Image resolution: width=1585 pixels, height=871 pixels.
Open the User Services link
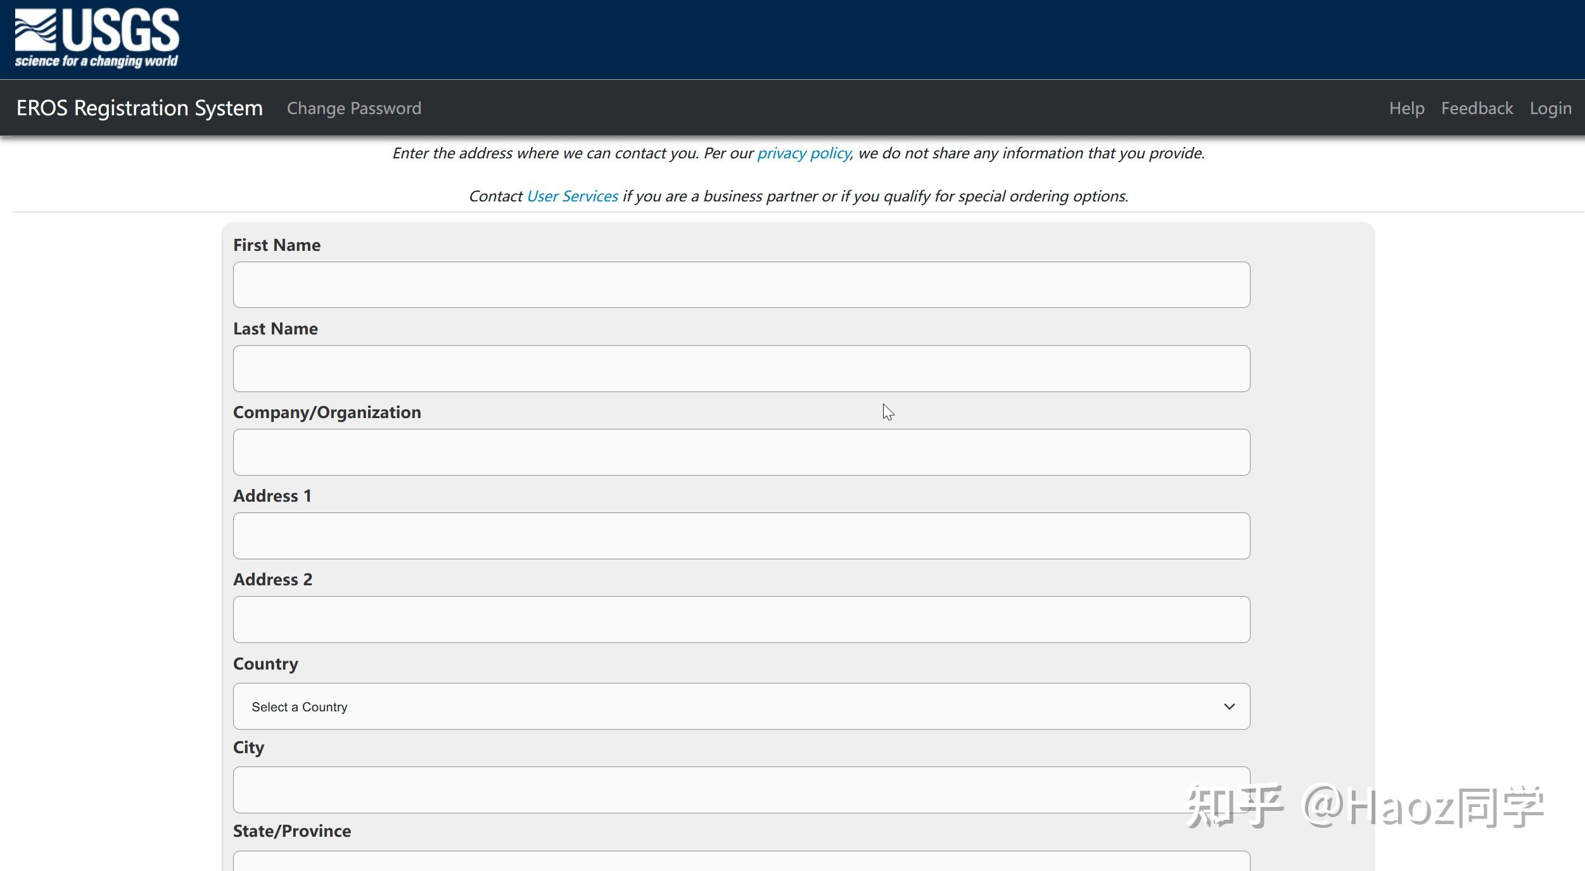click(x=572, y=196)
